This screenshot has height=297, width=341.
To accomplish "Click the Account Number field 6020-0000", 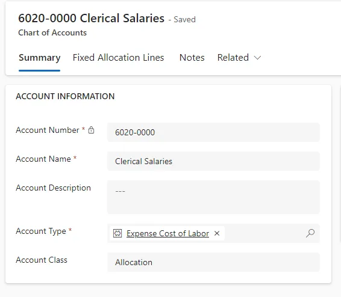I will pos(213,132).
